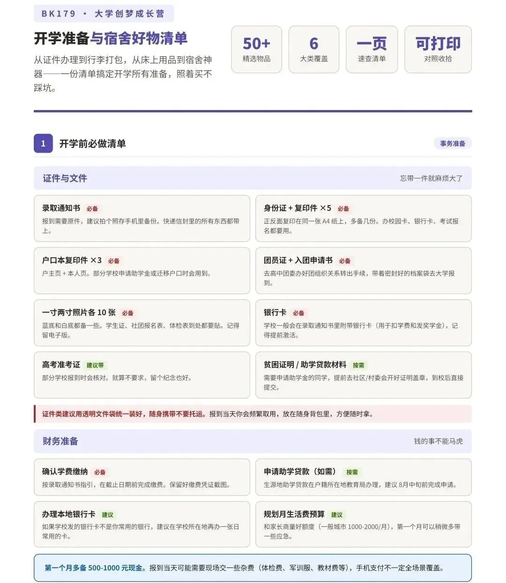This screenshot has height=583, width=506.
Task: Click the 必备 tag beside 一寸两寸照片
Action: [128, 313]
